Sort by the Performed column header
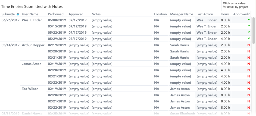256x116 pixels. [x=56, y=14]
